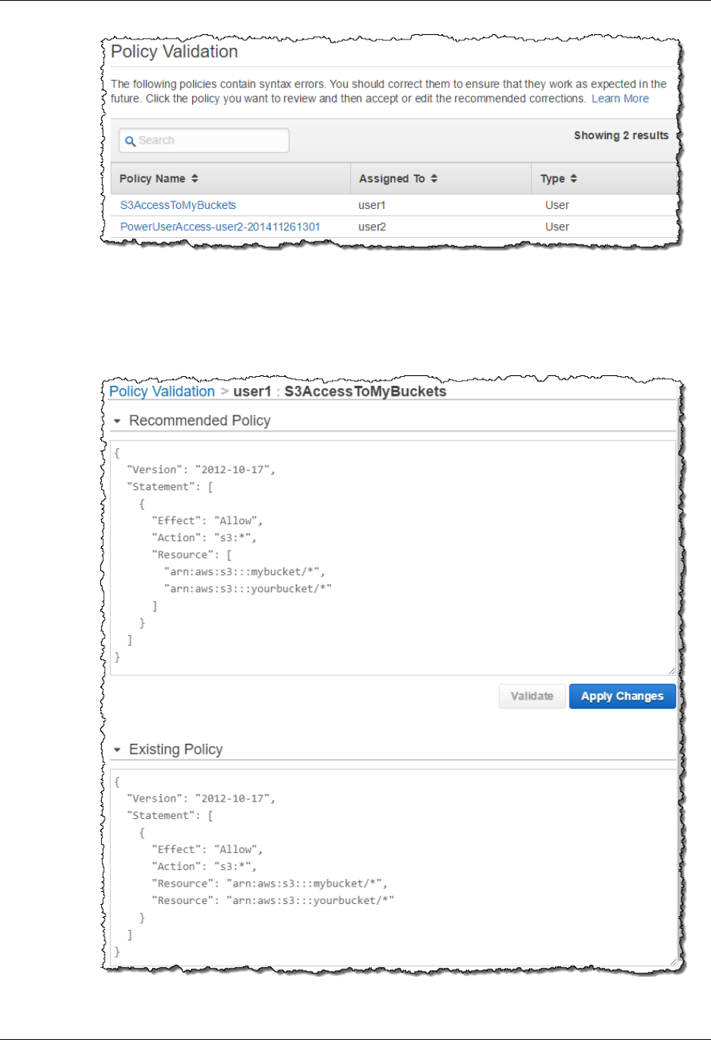711x1040 pixels.
Task: Click inside the Existing Policy text area
Action: (393, 868)
